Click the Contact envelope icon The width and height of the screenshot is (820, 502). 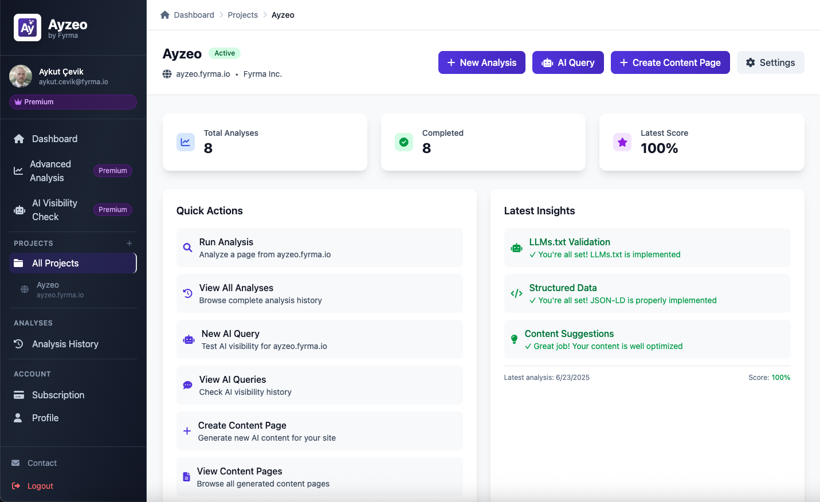(15, 463)
